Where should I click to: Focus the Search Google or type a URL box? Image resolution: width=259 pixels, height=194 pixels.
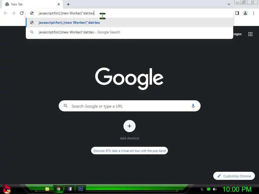click(x=129, y=106)
